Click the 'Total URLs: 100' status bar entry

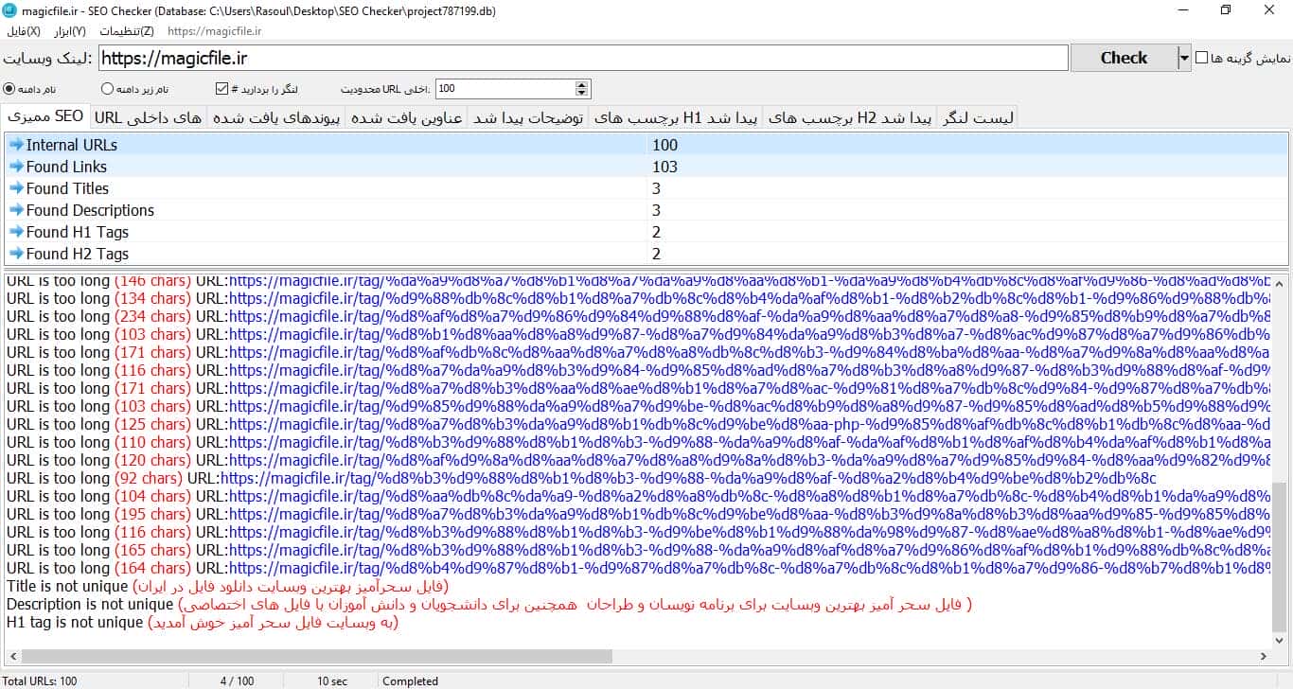coord(40,680)
